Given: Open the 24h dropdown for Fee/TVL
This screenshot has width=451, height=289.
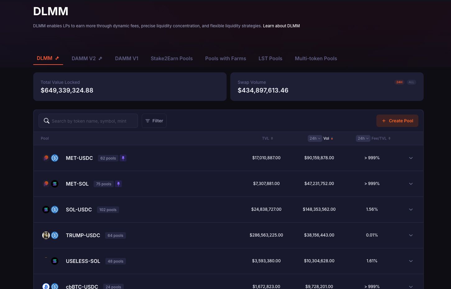Looking at the screenshot, I should [363, 138].
